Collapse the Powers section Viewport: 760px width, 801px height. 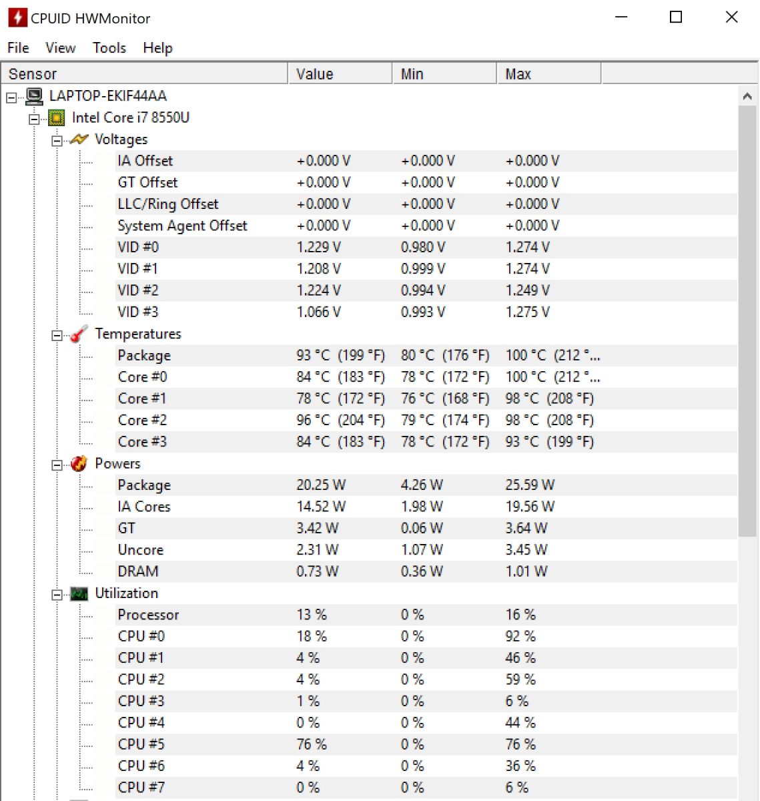pyautogui.click(x=57, y=465)
